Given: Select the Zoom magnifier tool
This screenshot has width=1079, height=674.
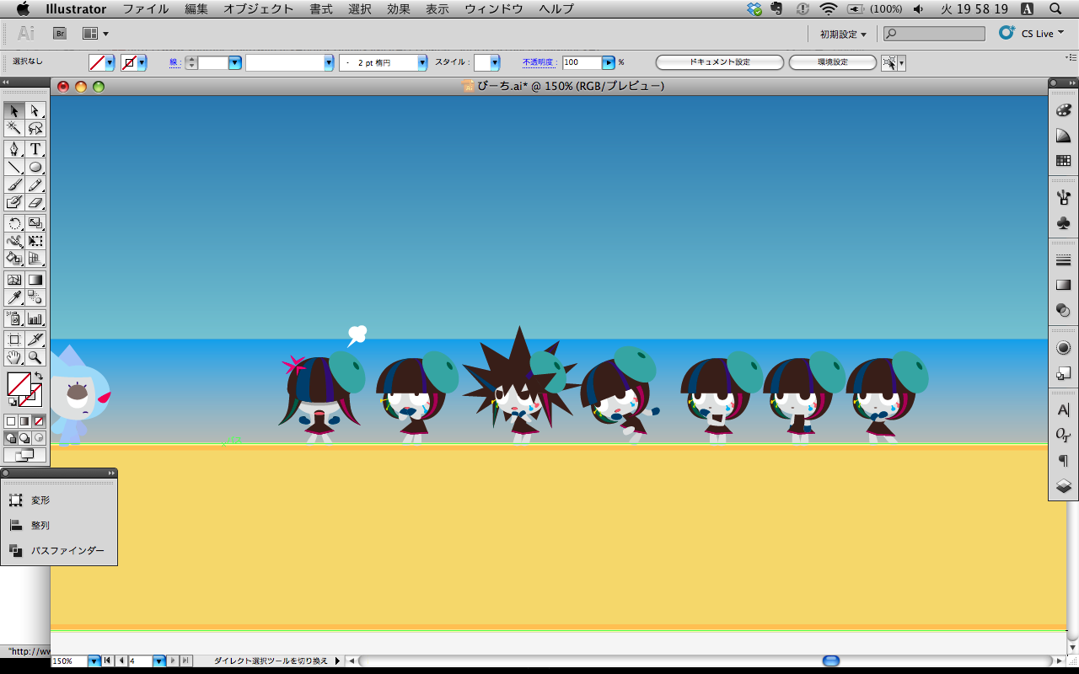Looking at the screenshot, I should [x=35, y=357].
